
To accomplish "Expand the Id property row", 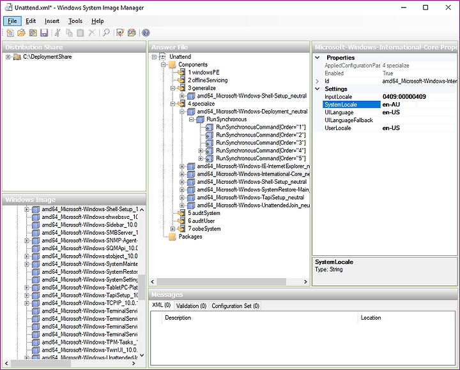I will 318,81.
